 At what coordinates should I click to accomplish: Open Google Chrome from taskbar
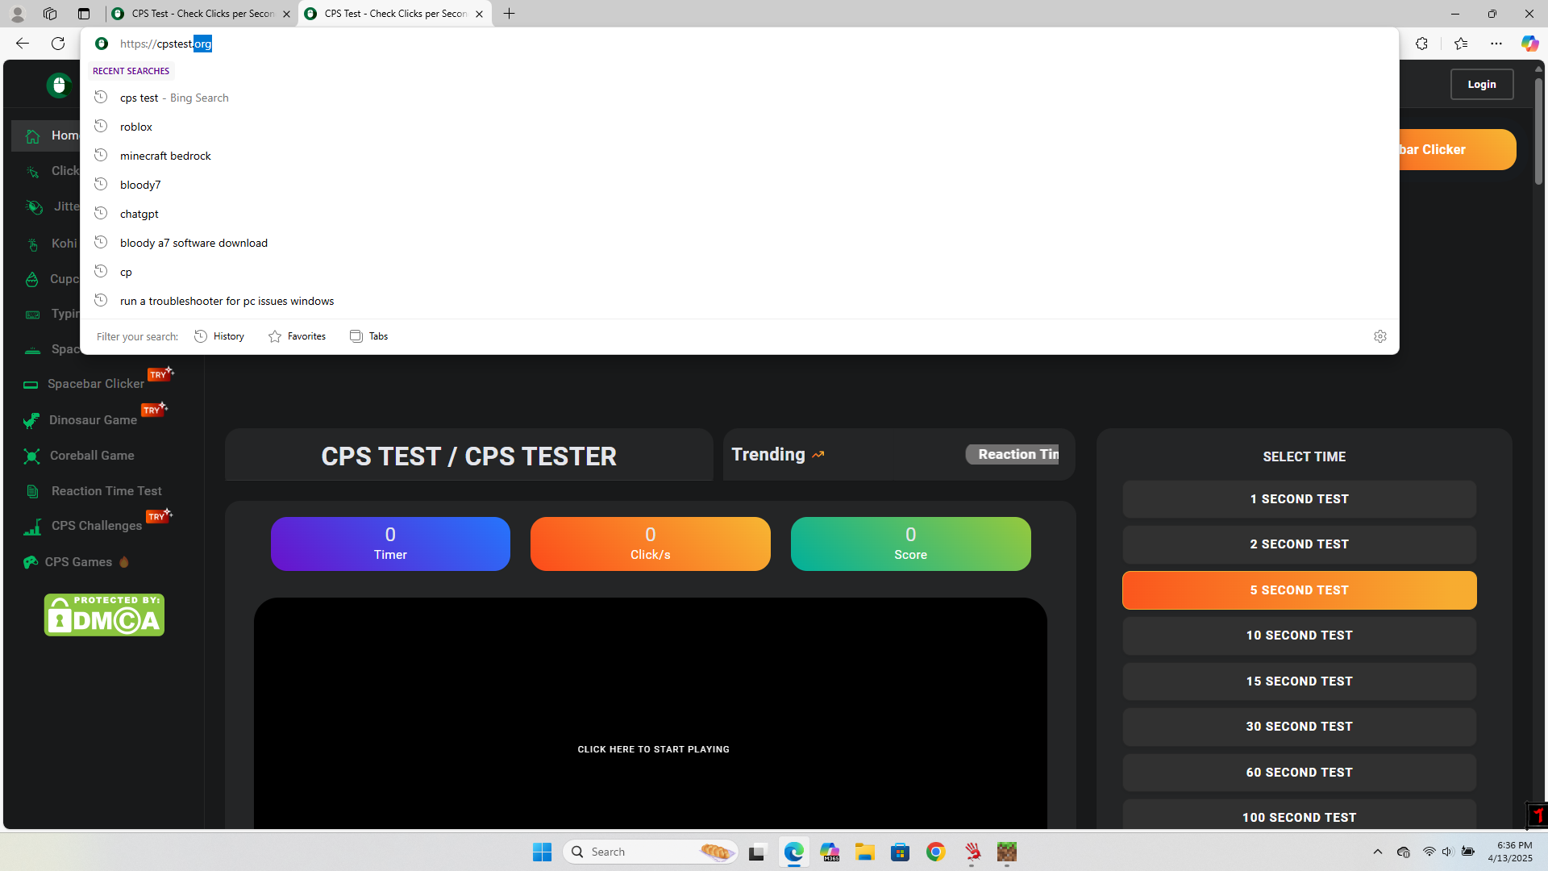coord(935,852)
